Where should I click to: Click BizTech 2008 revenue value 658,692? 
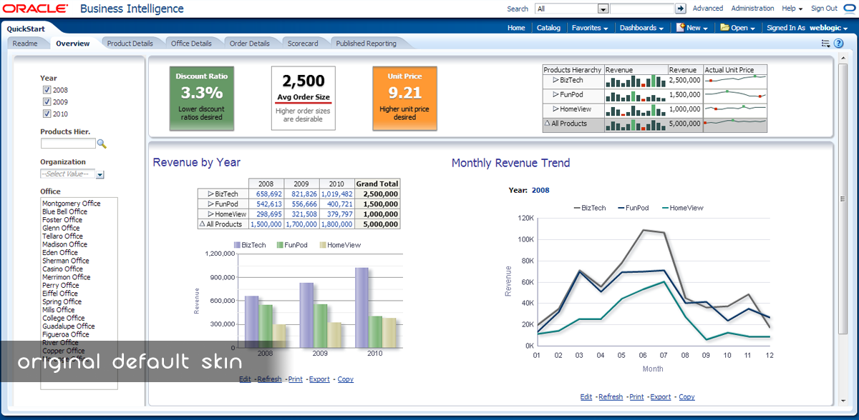coord(268,194)
